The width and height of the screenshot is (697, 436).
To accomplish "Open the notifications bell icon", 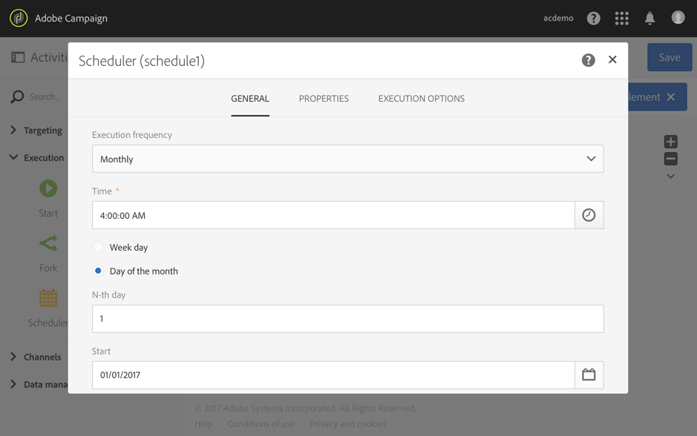I will [x=649, y=19].
